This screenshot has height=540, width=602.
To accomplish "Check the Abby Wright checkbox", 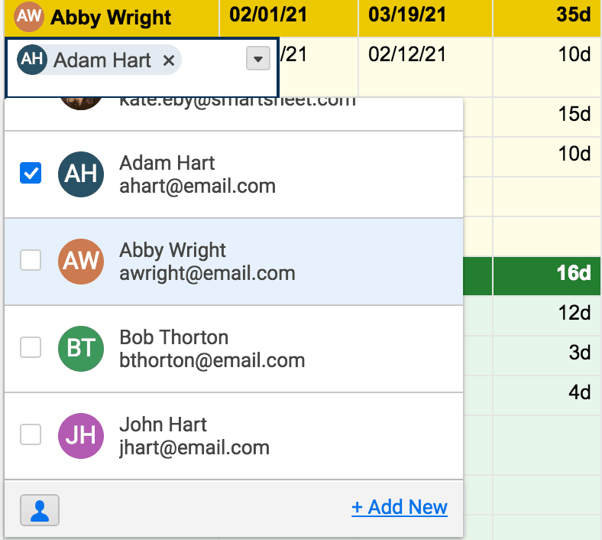I will point(31,260).
